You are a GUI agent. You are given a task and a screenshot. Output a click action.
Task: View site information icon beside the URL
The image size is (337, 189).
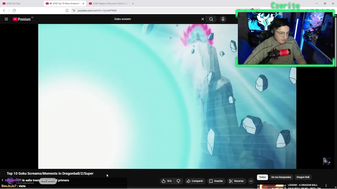click(x=74, y=10)
